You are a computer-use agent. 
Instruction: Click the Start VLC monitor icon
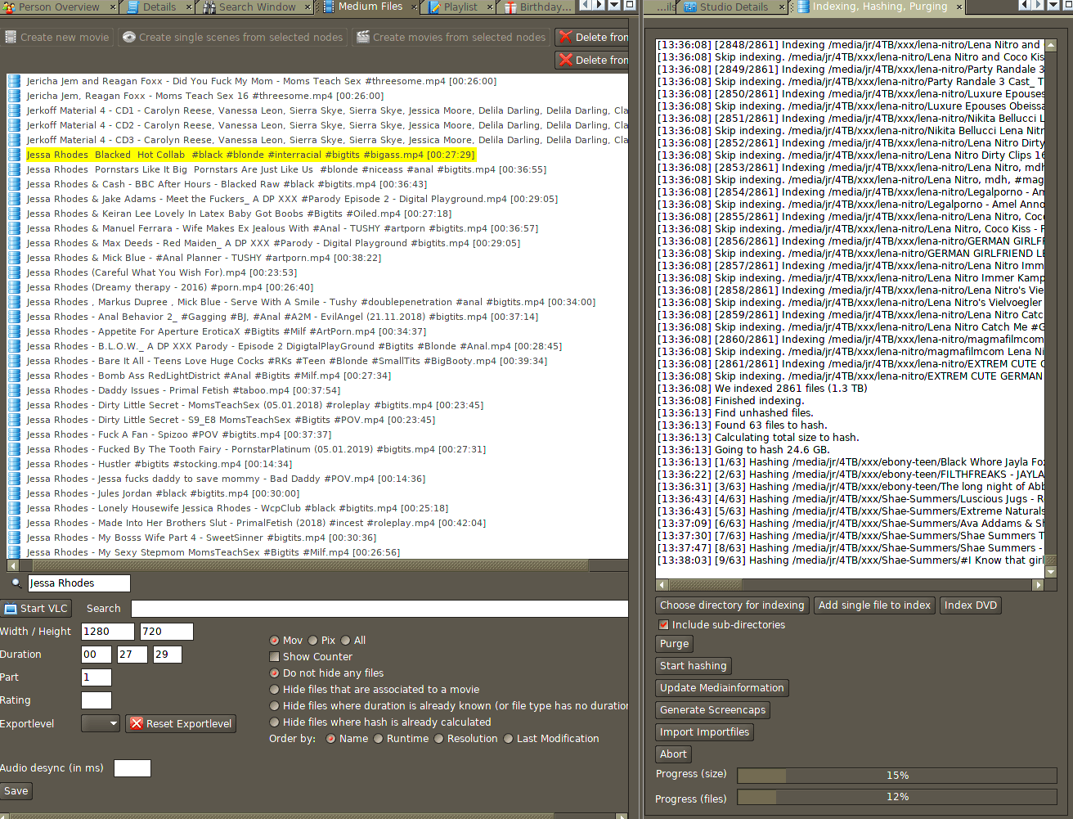(x=11, y=609)
